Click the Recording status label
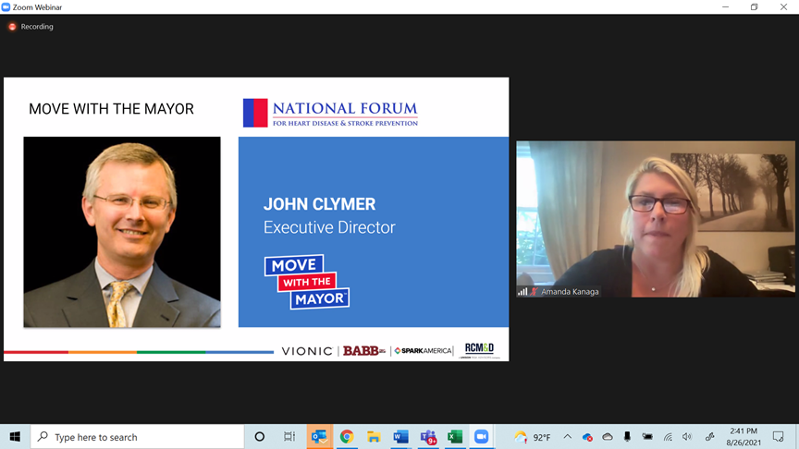 (37, 27)
